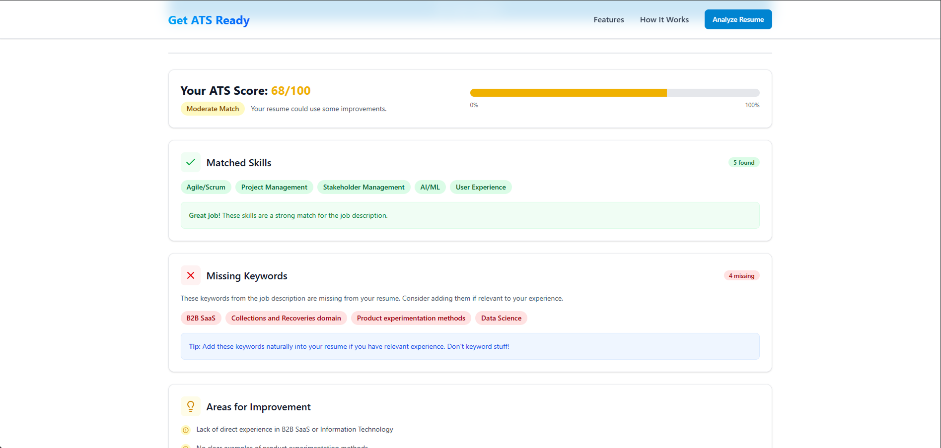Click the warning icon next to B2B SaaS experience note
This screenshot has height=448, width=941.
click(x=186, y=430)
